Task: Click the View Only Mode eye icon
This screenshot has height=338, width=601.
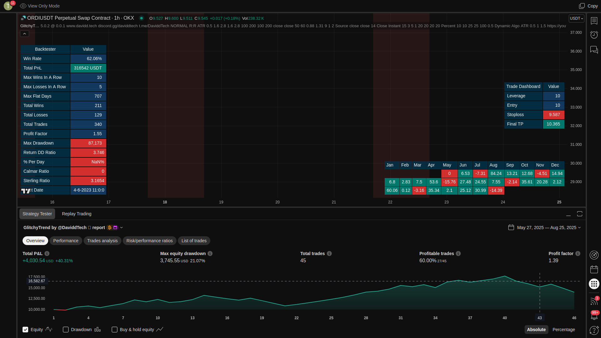Action: [x=23, y=6]
